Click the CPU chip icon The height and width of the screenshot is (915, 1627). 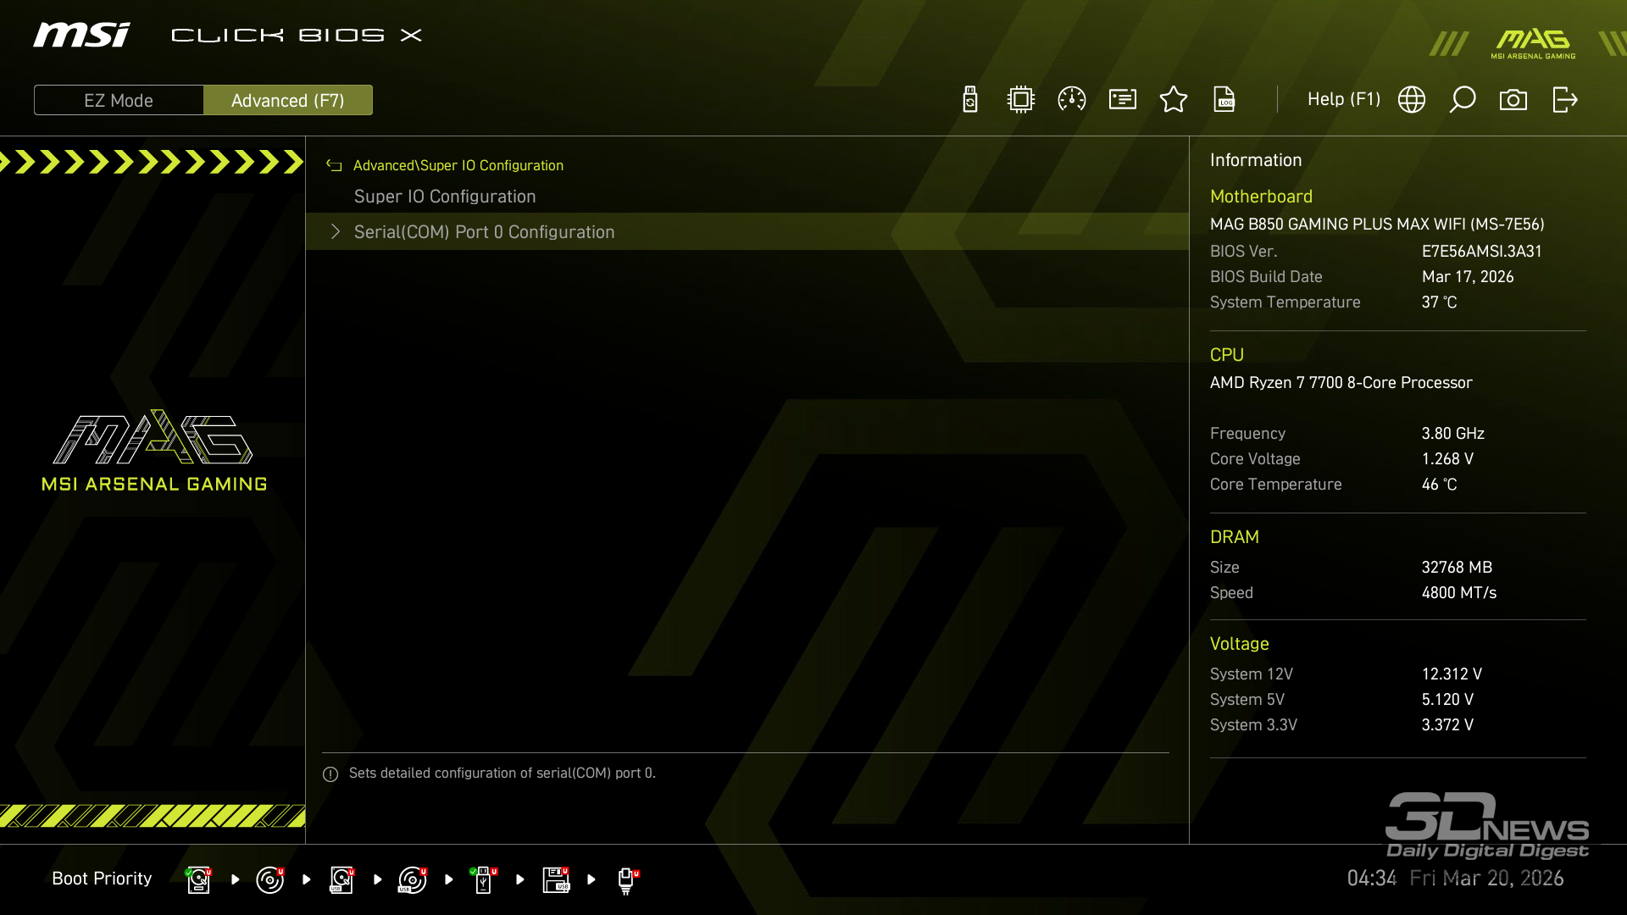pyautogui.click(x=1021, y=100)
